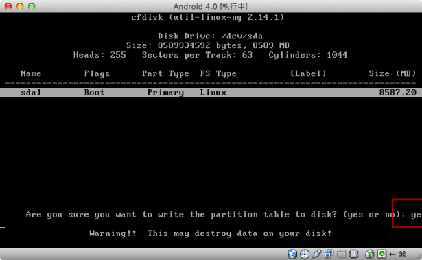Click the Primary part type cell
Viewport: 422px width, 260px height.
click(x=165, y=93)
